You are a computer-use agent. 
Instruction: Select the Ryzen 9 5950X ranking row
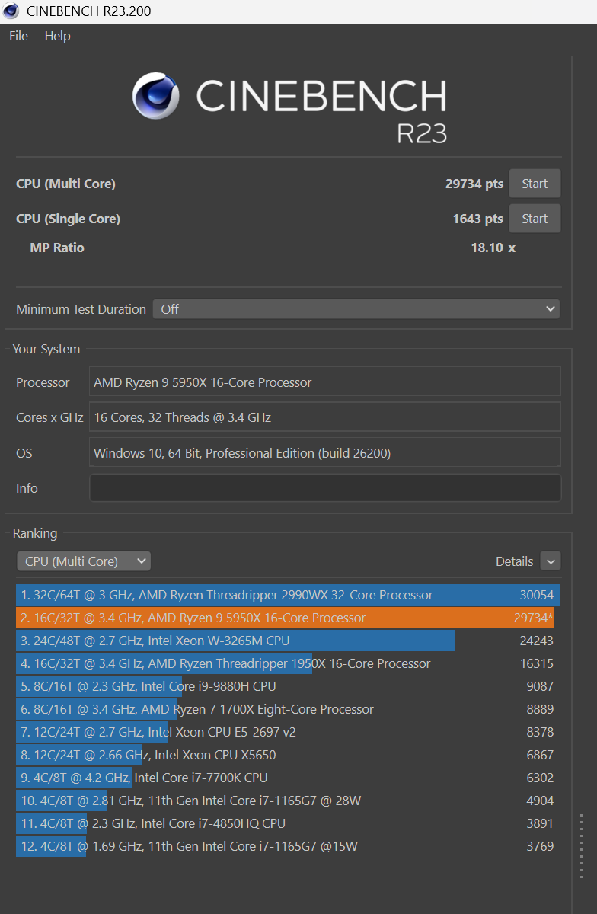[x=288, y=618]
